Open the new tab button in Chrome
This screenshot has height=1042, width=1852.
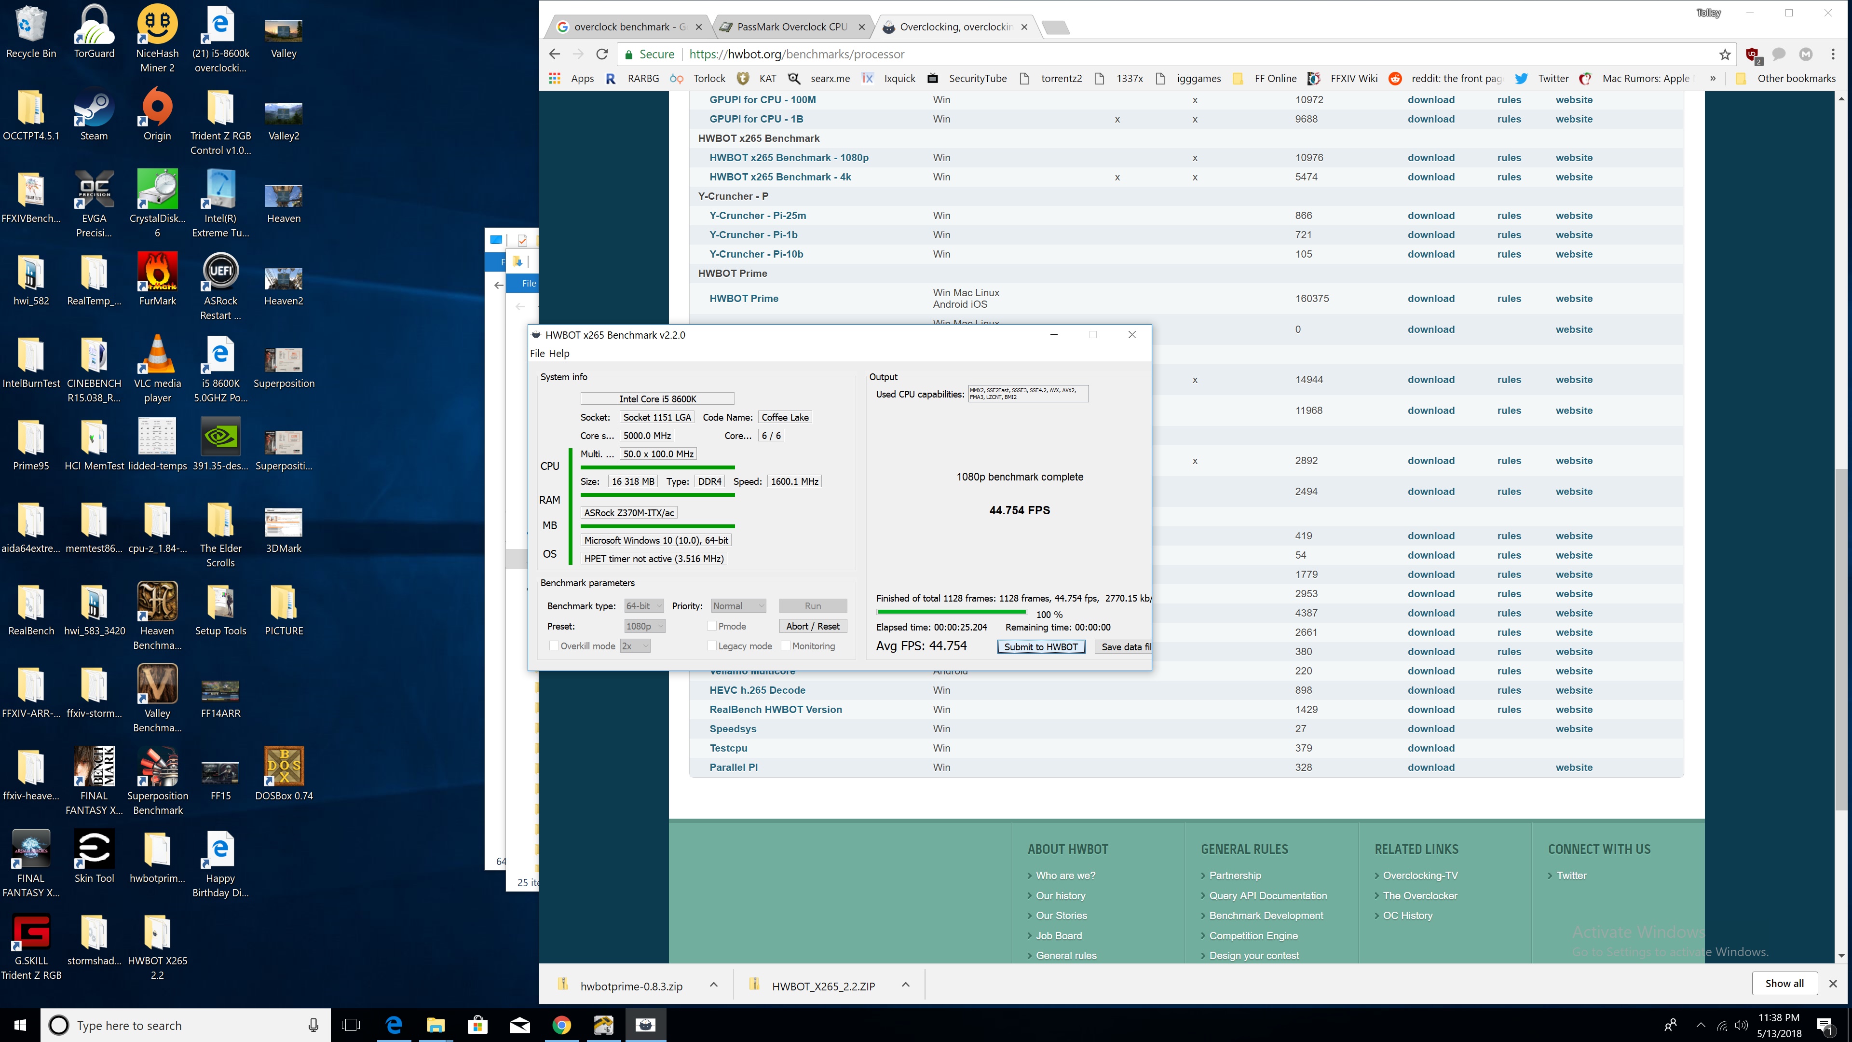click(x=1055, y=27)
